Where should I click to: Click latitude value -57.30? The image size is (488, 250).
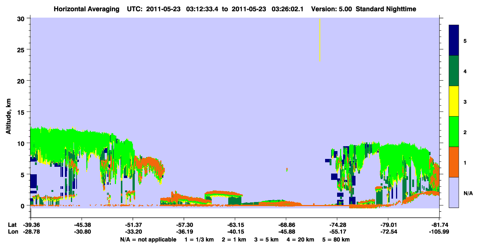(x=184, y=225)
